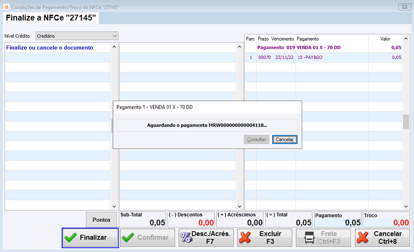Select 'Finalize ou cancele o documento' row
This screenshot has width=414, height=252.
[x=57, y=48]
